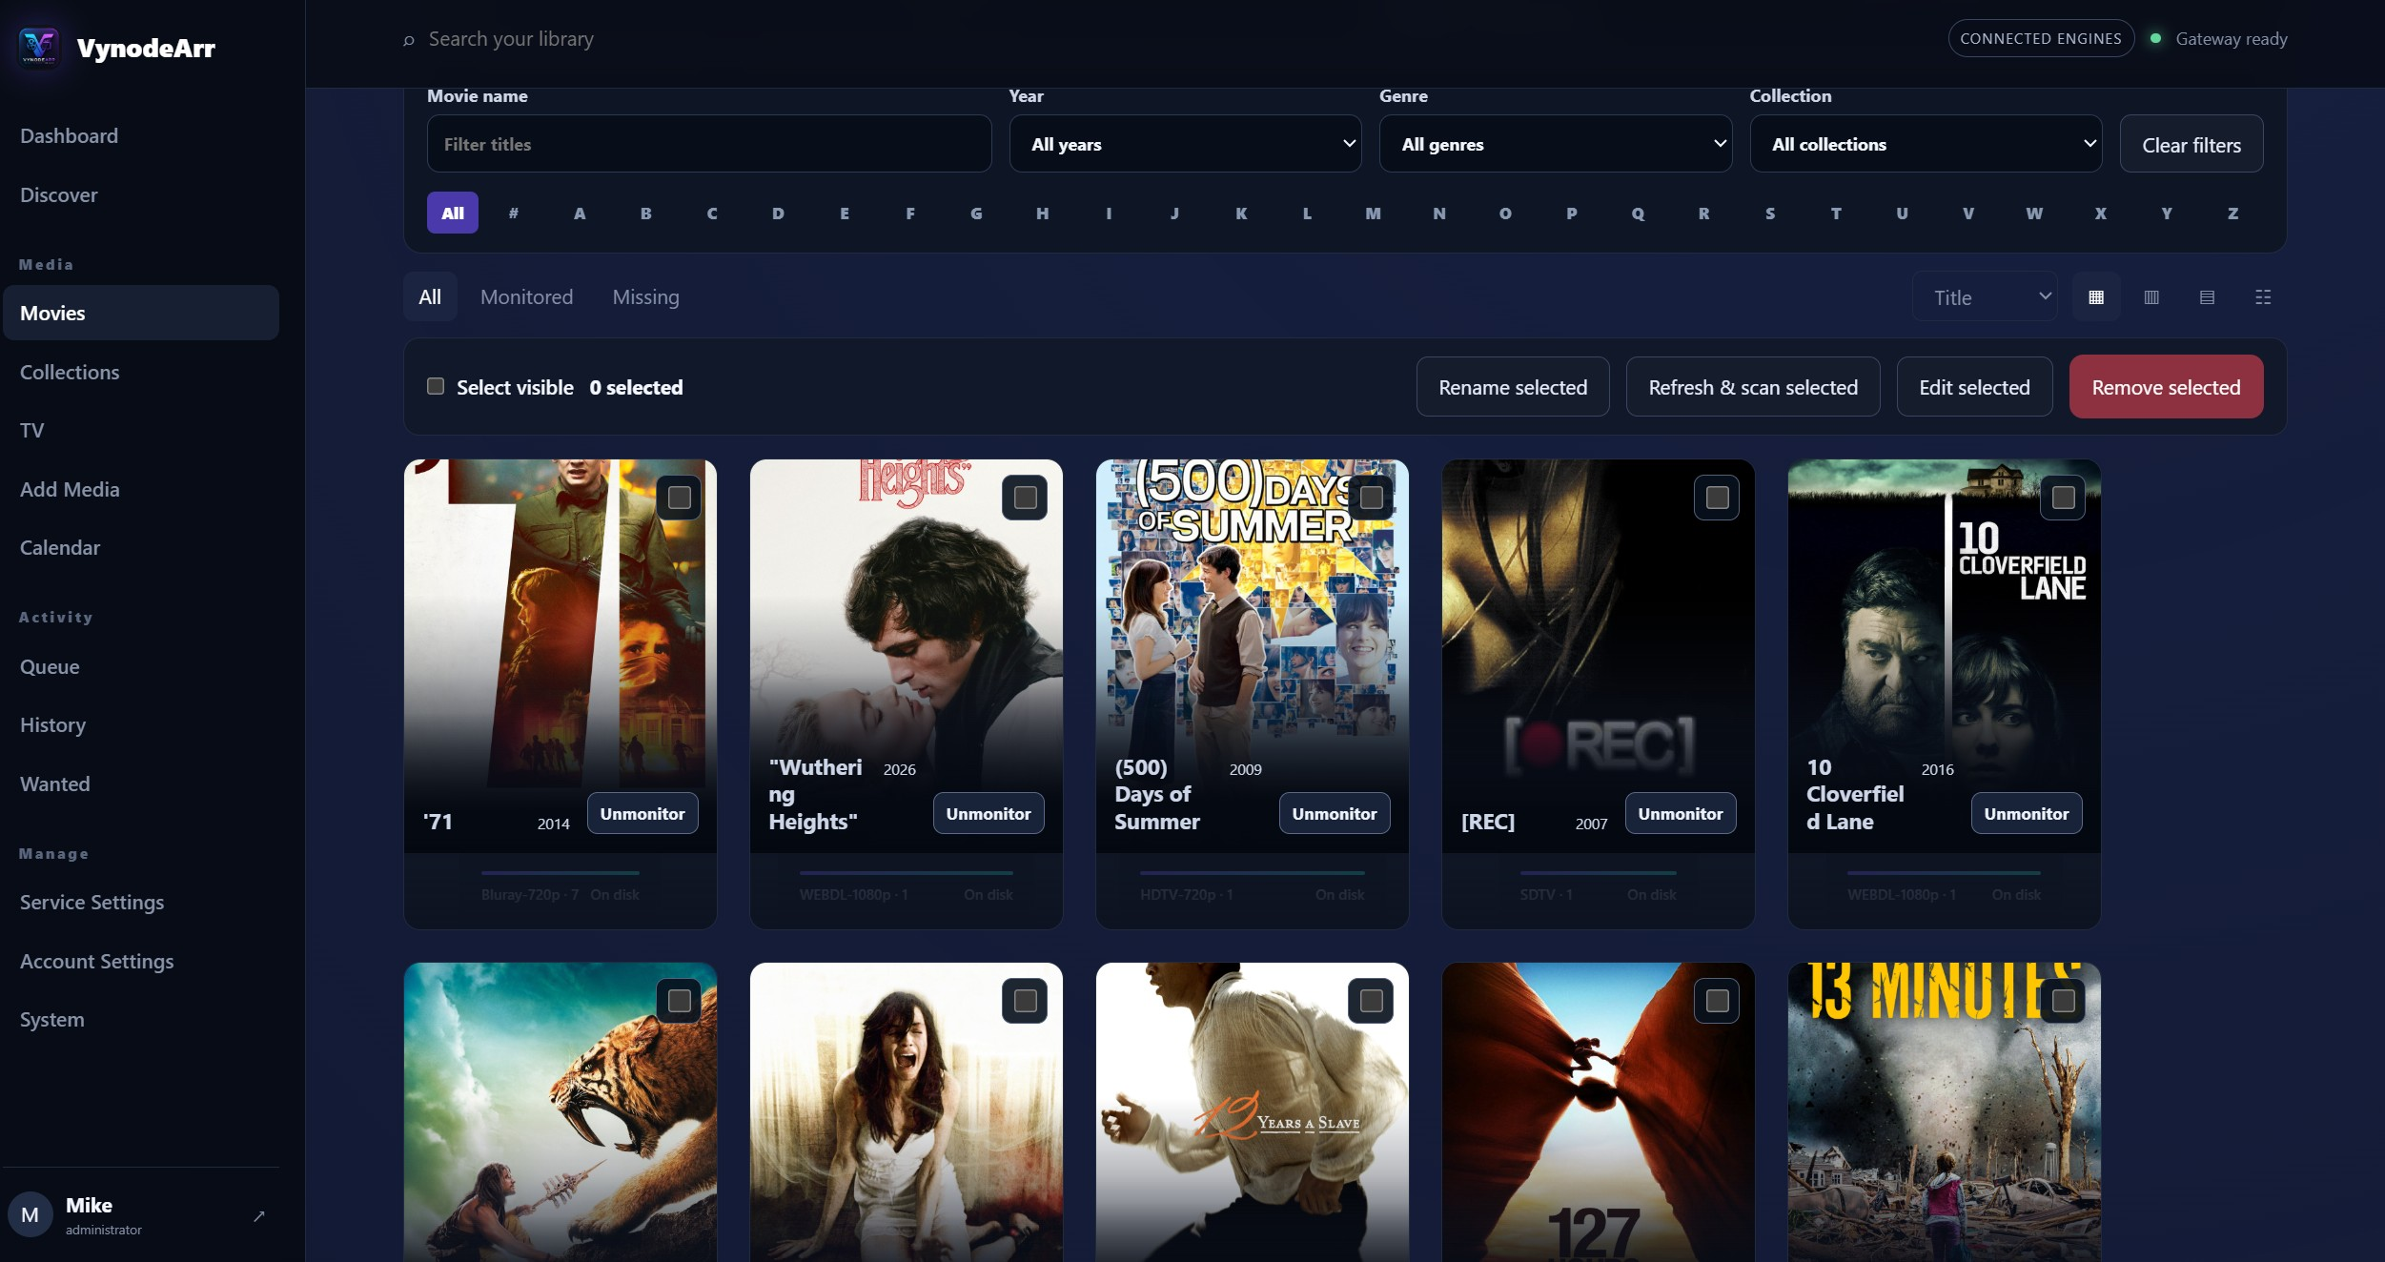Click the Gateway ready status text
Viewport: 2385px width, 1262px height.
click(x=2232, y=39)
